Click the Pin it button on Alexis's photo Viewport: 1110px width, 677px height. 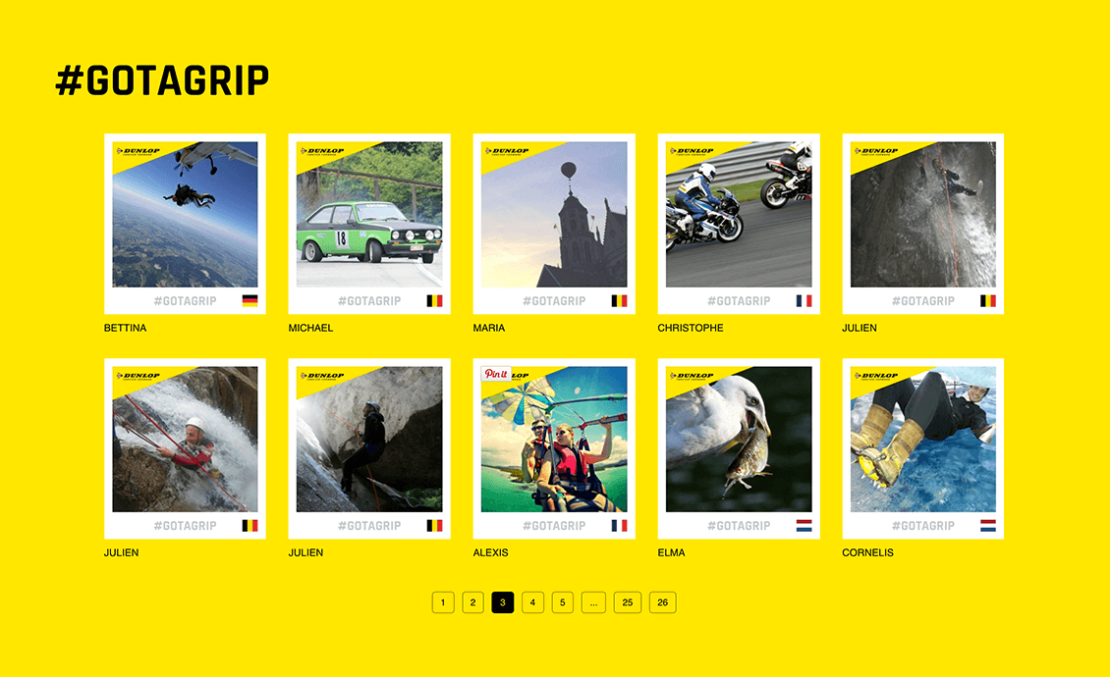[495, 374]
